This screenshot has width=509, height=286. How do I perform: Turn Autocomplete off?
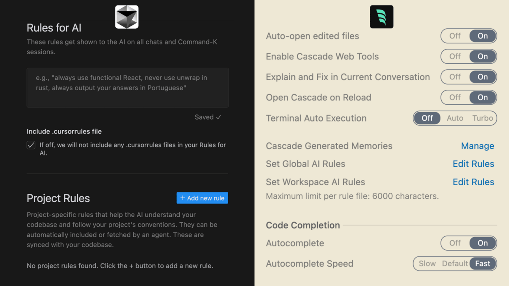pos(455,243)
